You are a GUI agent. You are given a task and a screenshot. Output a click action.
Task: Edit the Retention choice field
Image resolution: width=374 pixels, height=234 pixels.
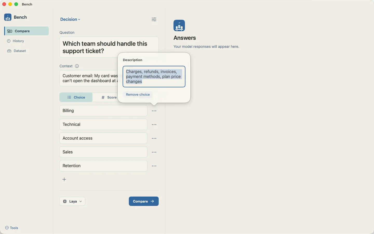(x=103, y=166)
